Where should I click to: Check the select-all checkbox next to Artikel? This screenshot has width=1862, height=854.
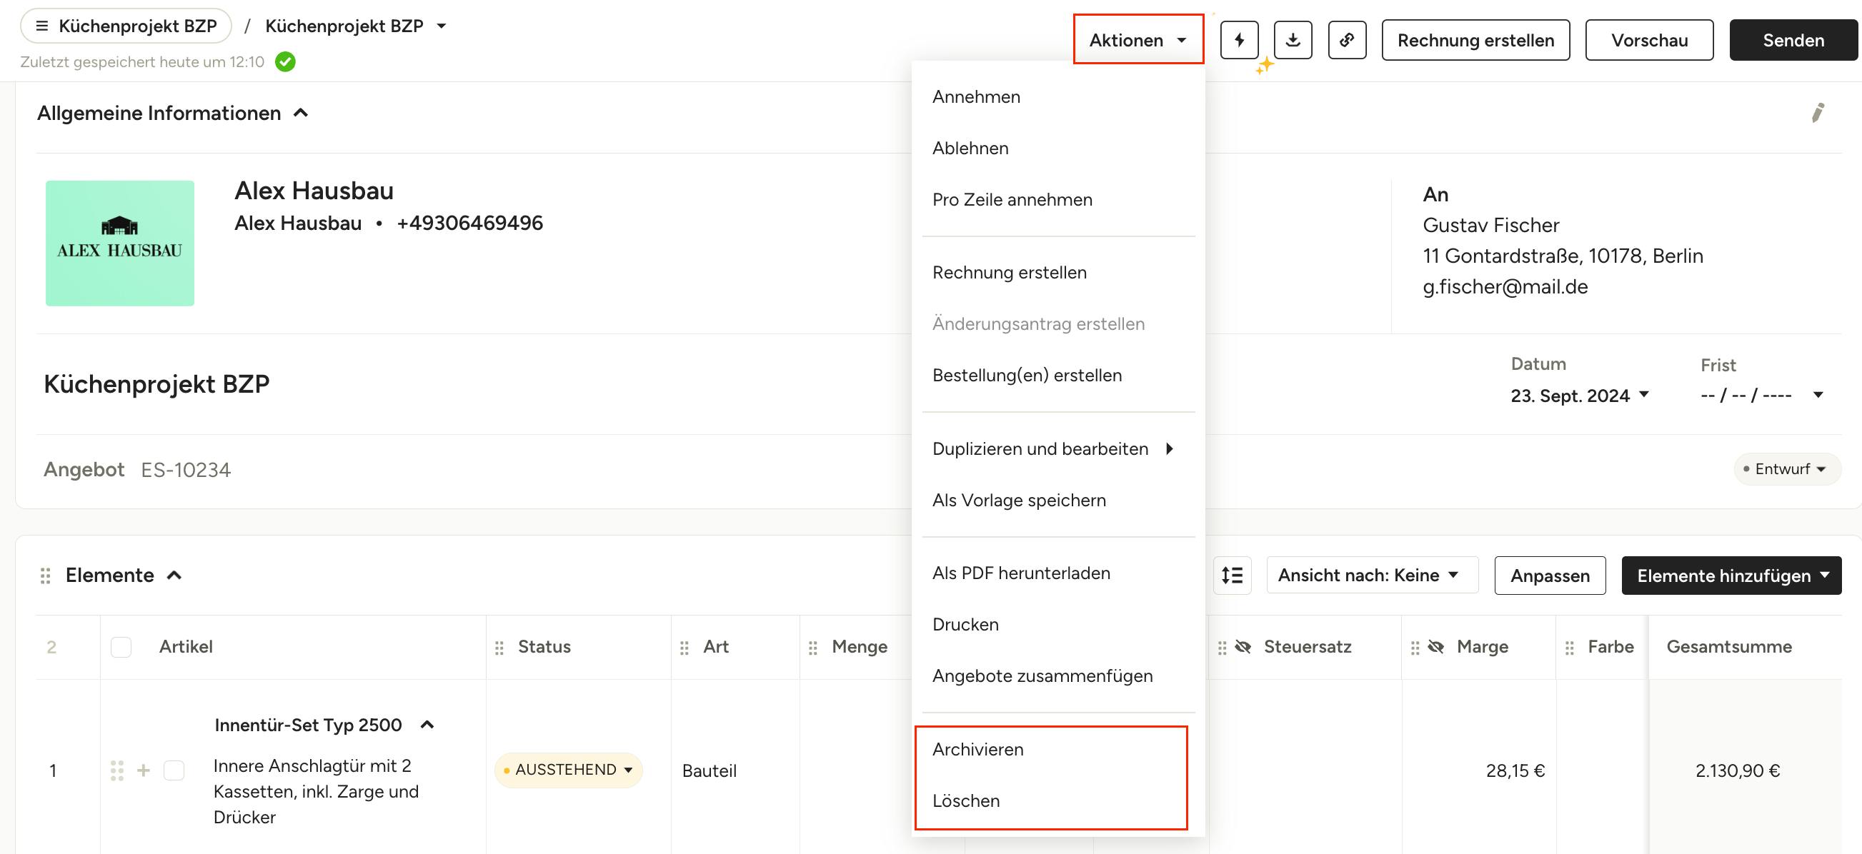[x=121, y=647]
